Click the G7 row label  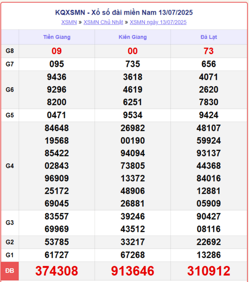pyautogui.click(x=10, y=64)
